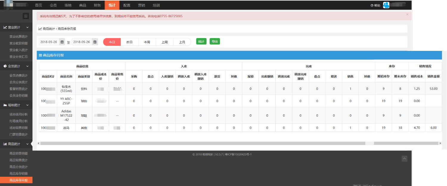Open 营业结算统计 in sidebar
Viewport: 447px width, 186px height.
[x=18, y=37]
